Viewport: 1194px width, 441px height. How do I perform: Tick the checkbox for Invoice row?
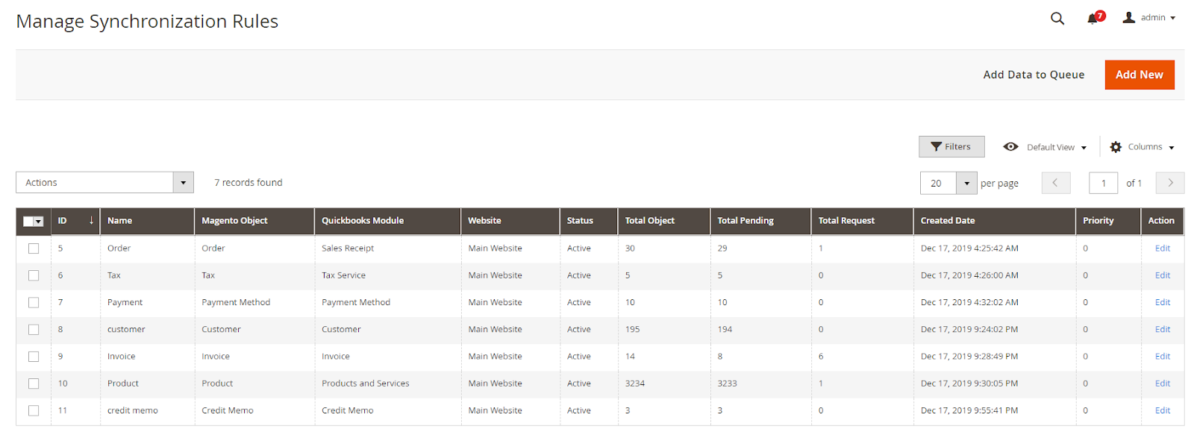(x=34, y=357)
